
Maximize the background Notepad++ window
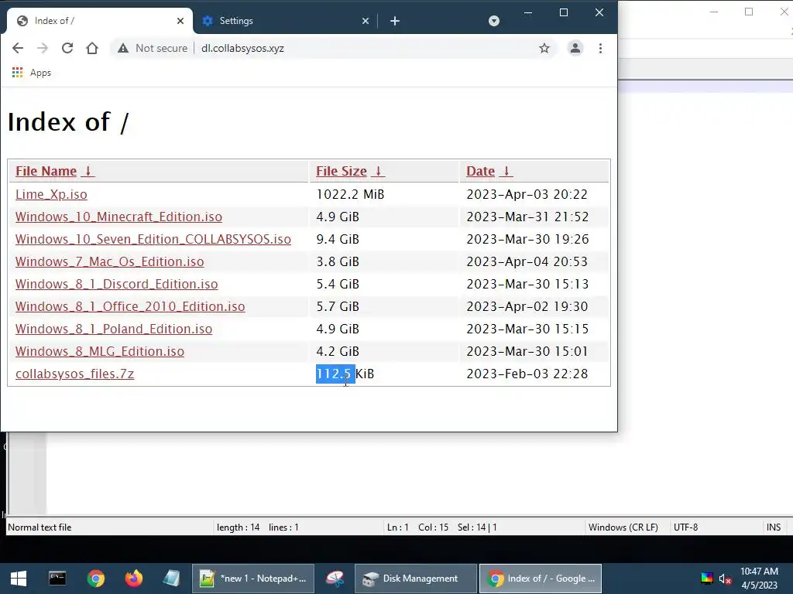tap(749, 12)
